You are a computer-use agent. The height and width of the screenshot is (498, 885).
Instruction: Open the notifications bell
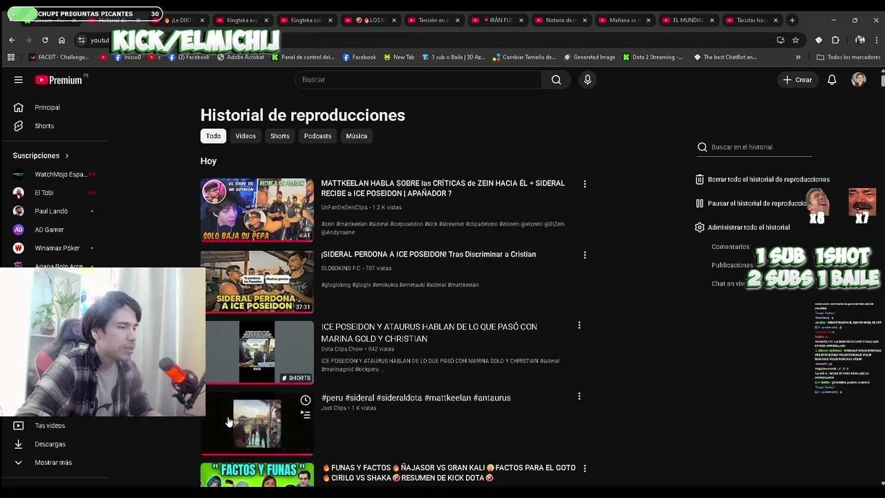pos(832,80)
